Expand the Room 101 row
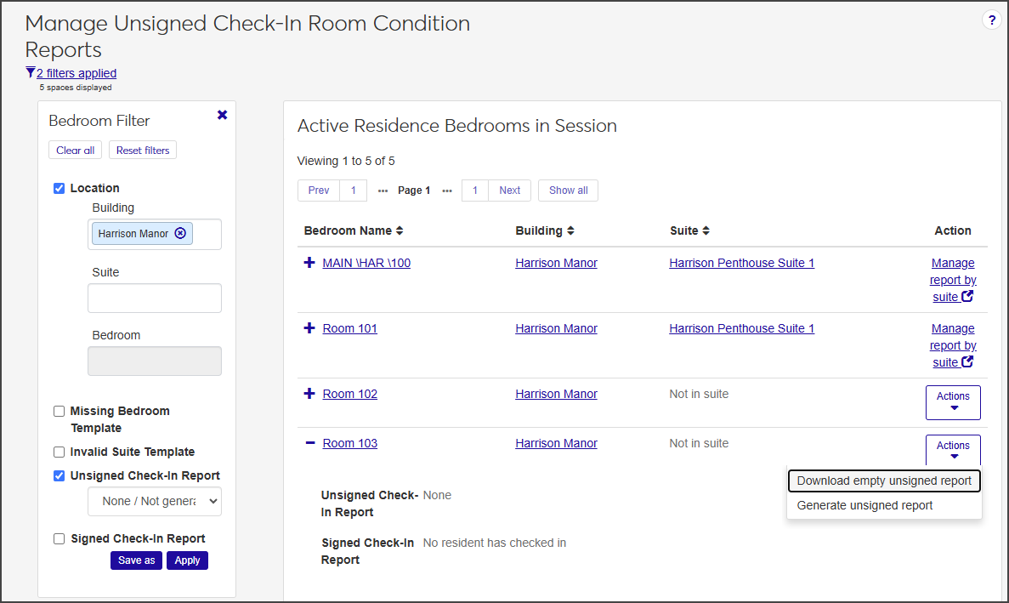This screenshot has height=603, width=1009. [x=309, y=328]
